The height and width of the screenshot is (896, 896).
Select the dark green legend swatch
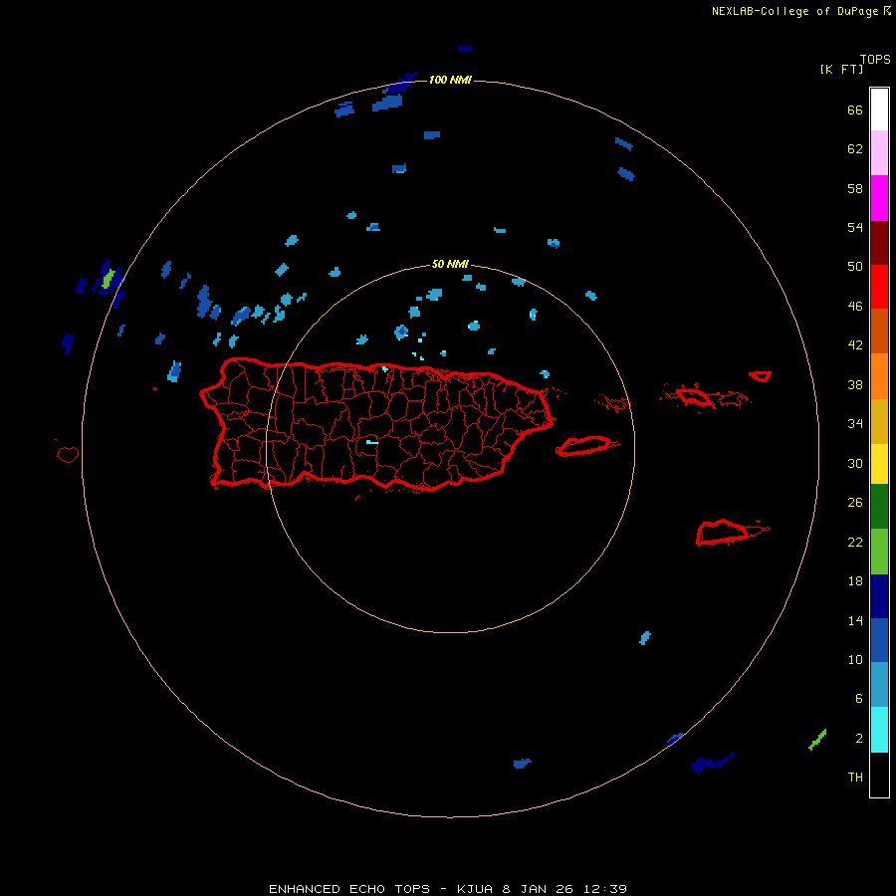tap(879, 507)
